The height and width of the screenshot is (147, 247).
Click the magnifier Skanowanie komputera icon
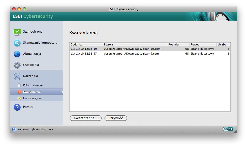[17, 43]
